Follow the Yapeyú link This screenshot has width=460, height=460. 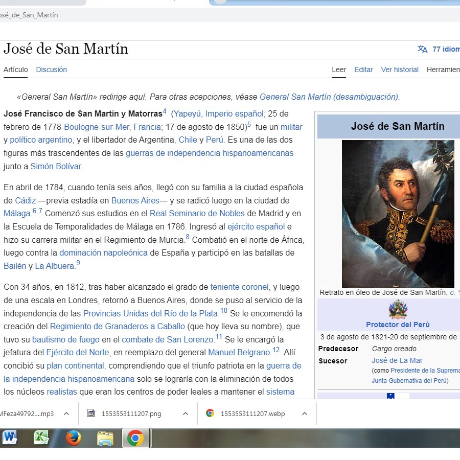[x=187, y=114]
